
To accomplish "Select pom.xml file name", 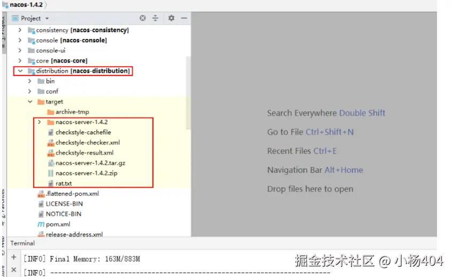I will point(58,224).
